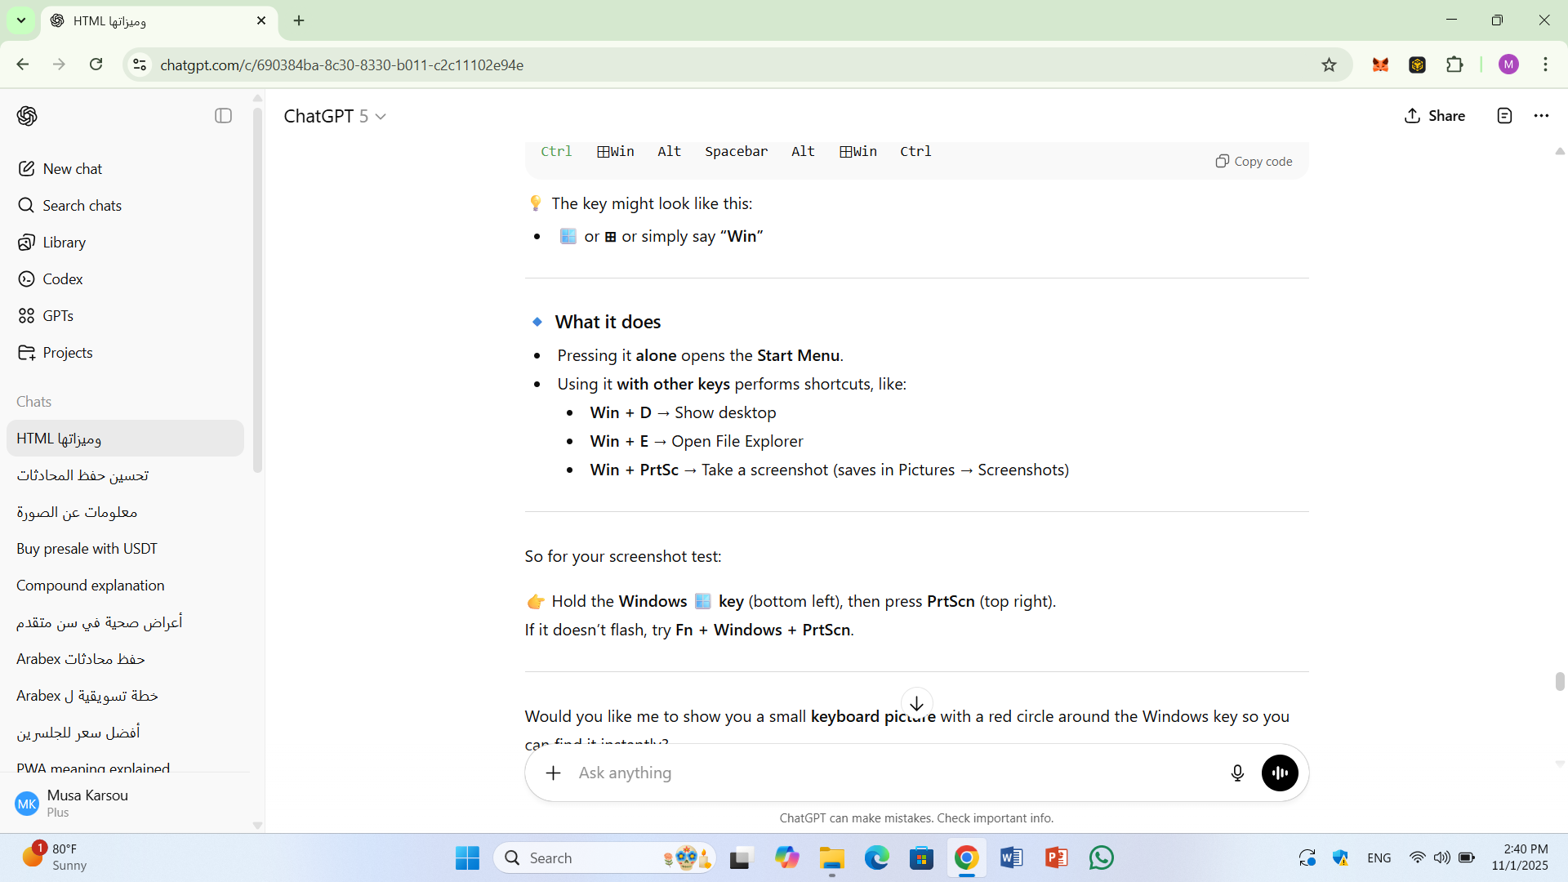1568x882 pixels.
Task: Open the Library section
Action: [x=64, y=243]
